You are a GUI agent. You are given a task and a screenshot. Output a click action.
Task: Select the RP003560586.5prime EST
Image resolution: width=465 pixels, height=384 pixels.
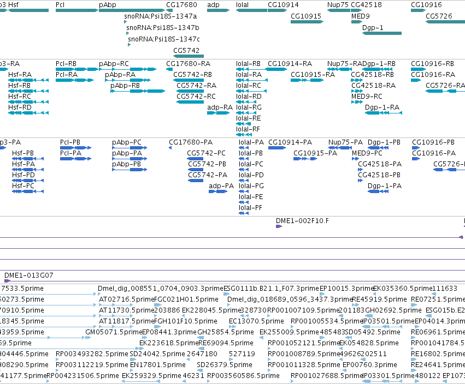[x=243, y=376]
